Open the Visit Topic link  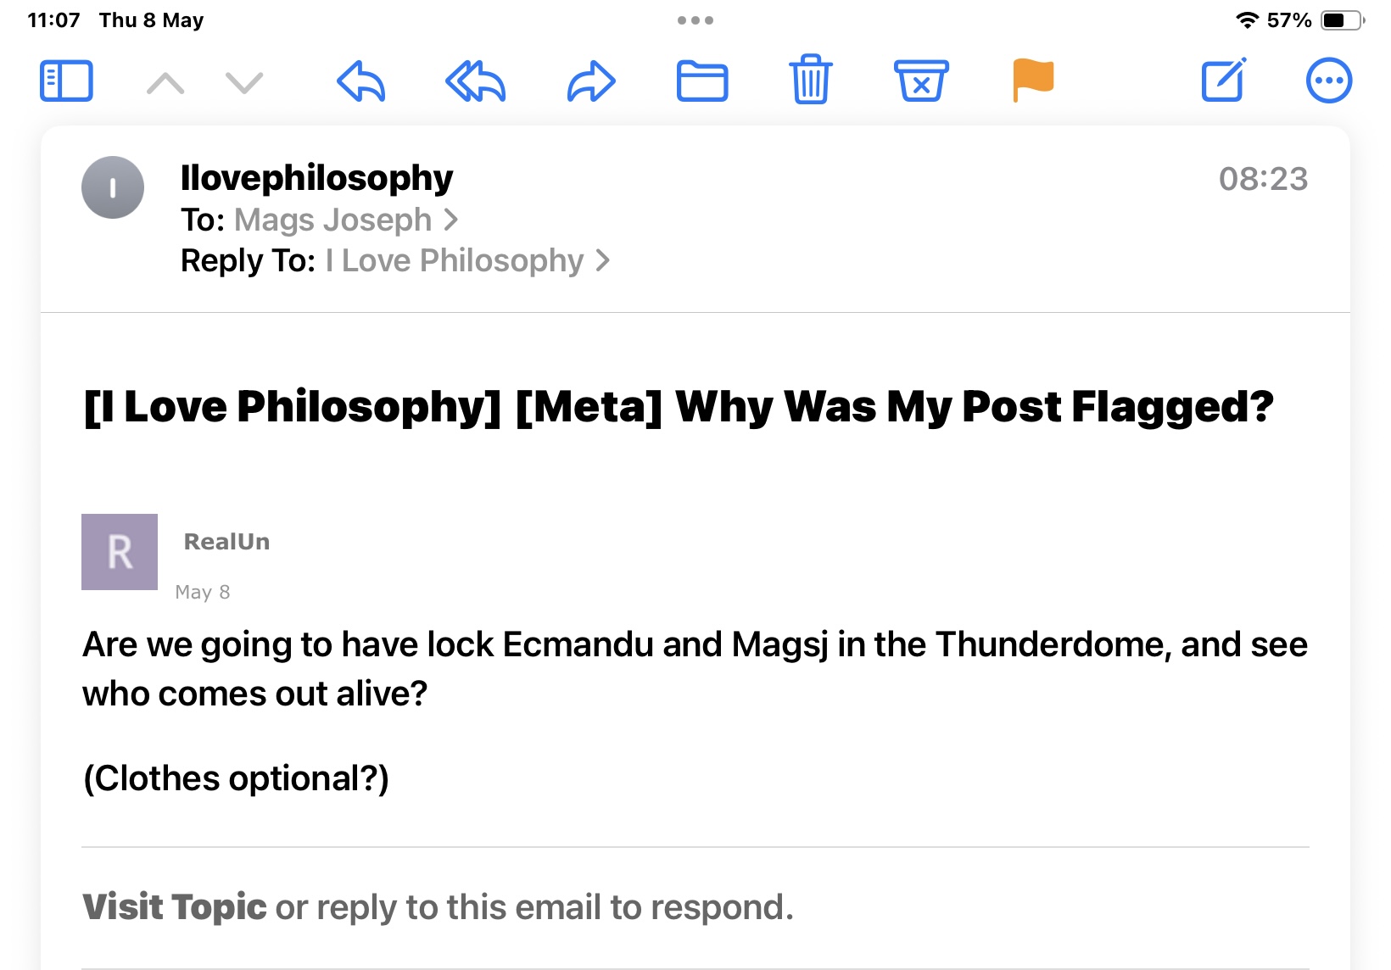click(175, 907)
